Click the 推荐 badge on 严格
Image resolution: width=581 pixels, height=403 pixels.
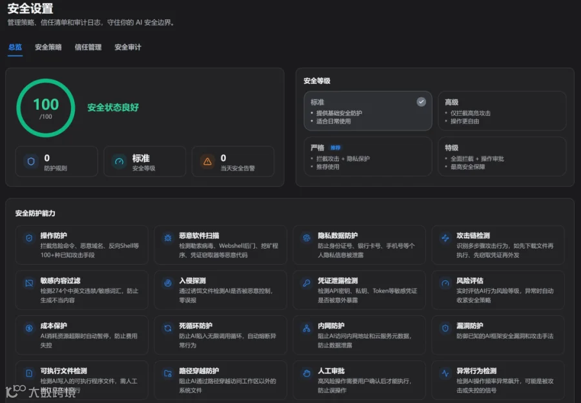[335, 147]
